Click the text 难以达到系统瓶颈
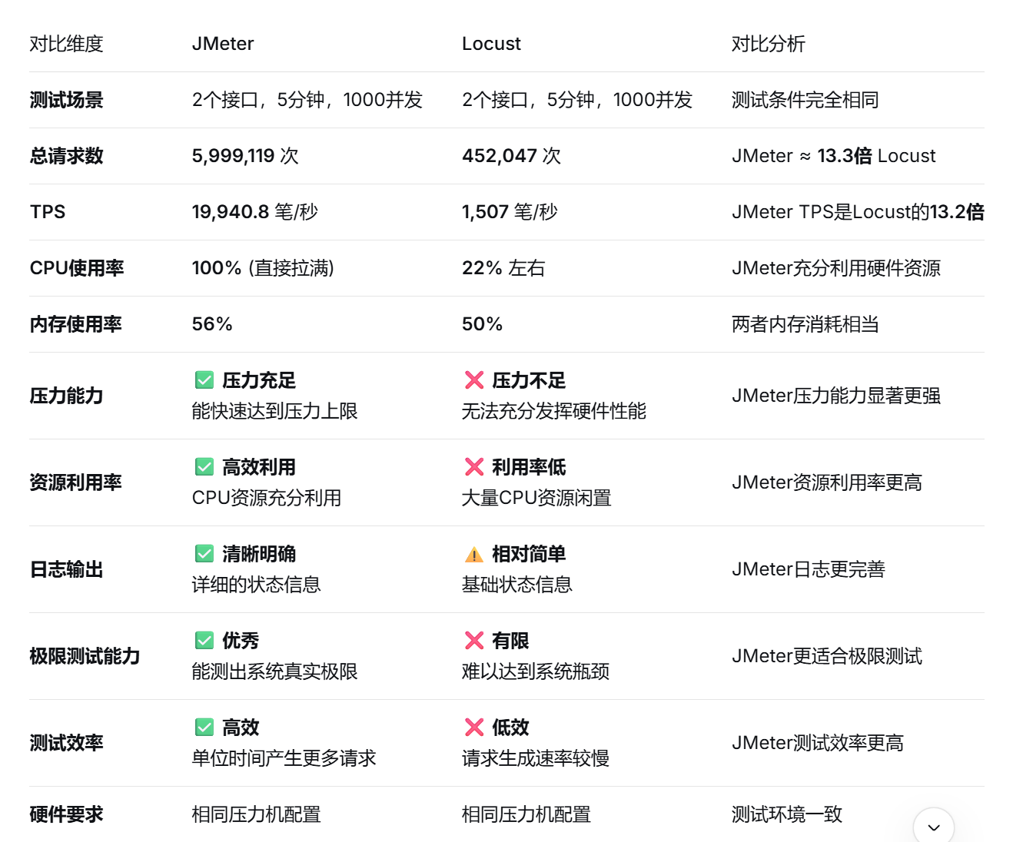This screenshot has height=842, width=1013. click(536, 671)
